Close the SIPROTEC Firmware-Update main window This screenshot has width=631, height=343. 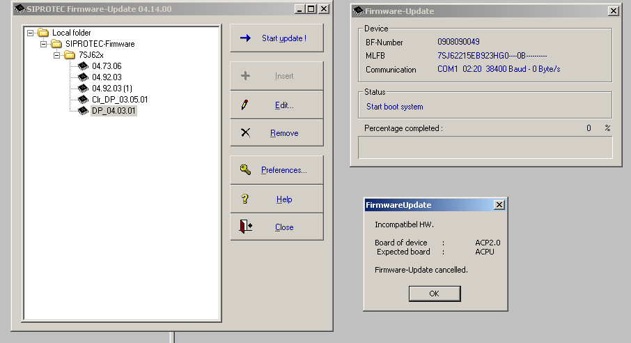pos(324,9)
